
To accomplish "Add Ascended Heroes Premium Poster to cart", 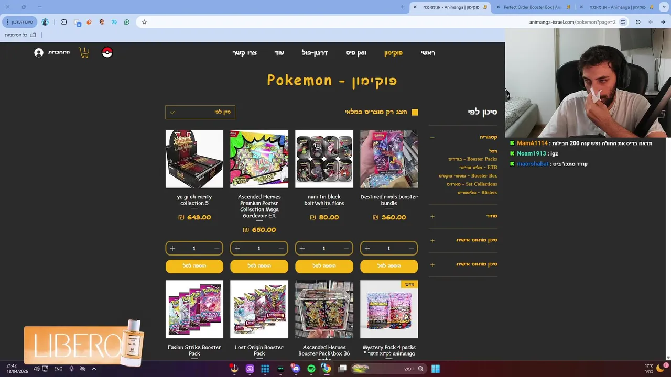I will point(259,266).
